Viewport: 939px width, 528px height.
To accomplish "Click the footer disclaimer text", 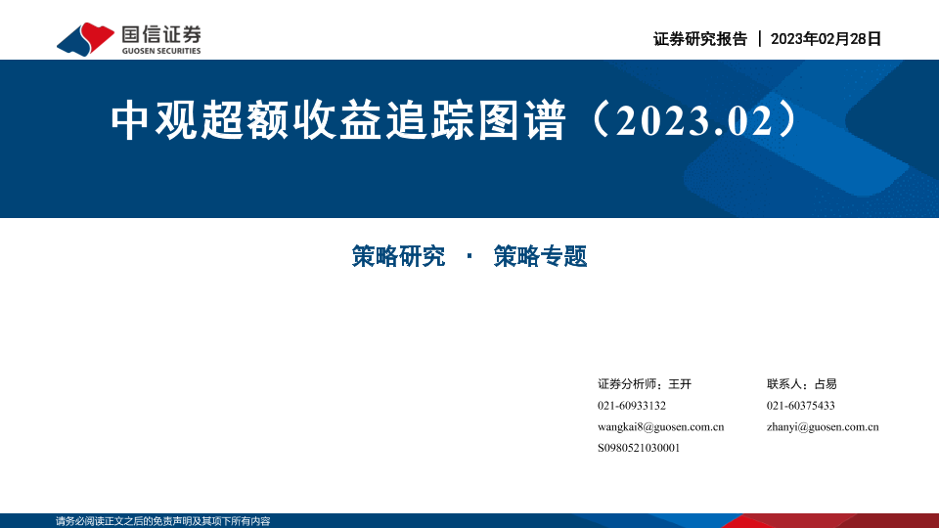I will pyautogui.click(x=162, y=521).
